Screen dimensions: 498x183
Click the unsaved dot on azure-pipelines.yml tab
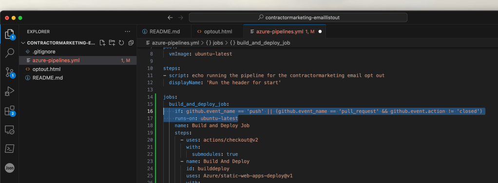[x=320, y=32]
